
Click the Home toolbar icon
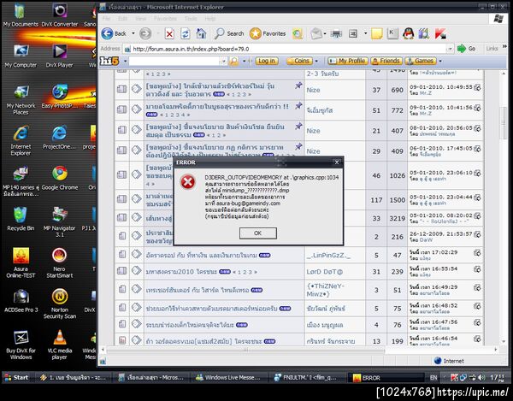201,33
